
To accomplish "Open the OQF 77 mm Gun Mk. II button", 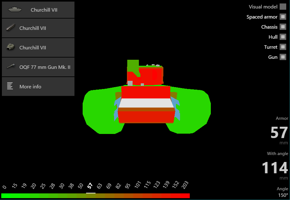I will coord(38,67).
